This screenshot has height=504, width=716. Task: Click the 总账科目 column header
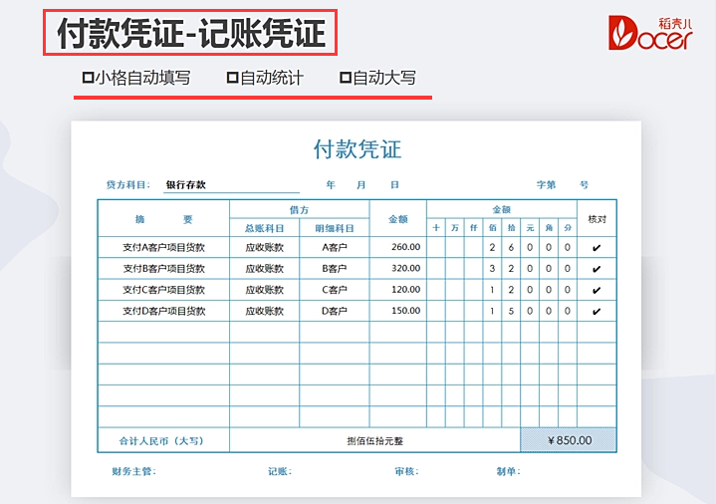pyautogui.click(x=264, y=228)
